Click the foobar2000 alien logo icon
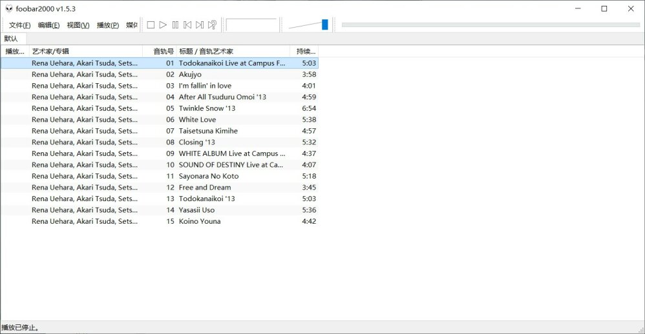 point(8,8)
